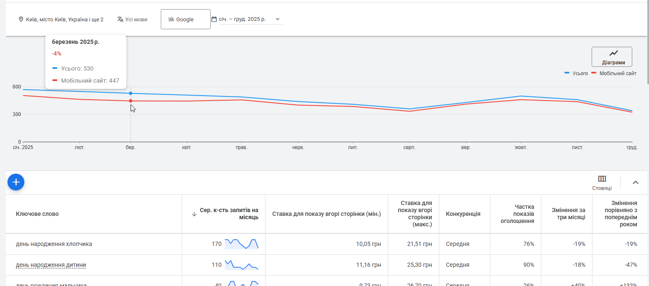Collapse the table with the chevron up
649x286 pixels.
point(636,182)
